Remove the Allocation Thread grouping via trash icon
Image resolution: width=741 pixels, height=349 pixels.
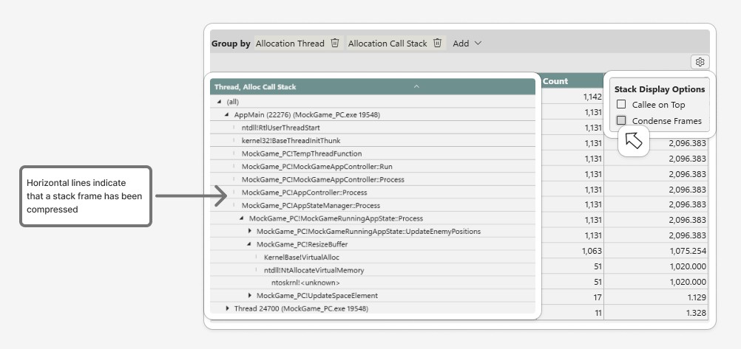tap(335, 44)
